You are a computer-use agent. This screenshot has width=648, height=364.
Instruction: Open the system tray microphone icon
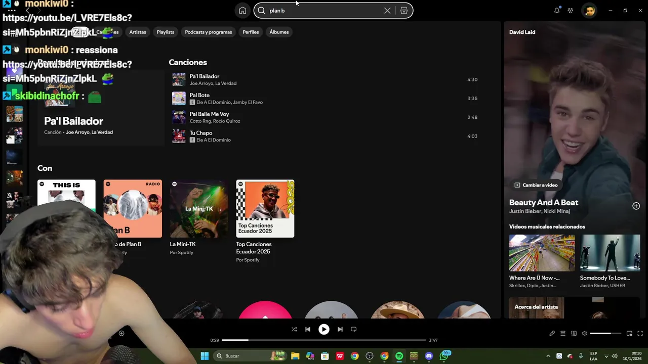581,356
